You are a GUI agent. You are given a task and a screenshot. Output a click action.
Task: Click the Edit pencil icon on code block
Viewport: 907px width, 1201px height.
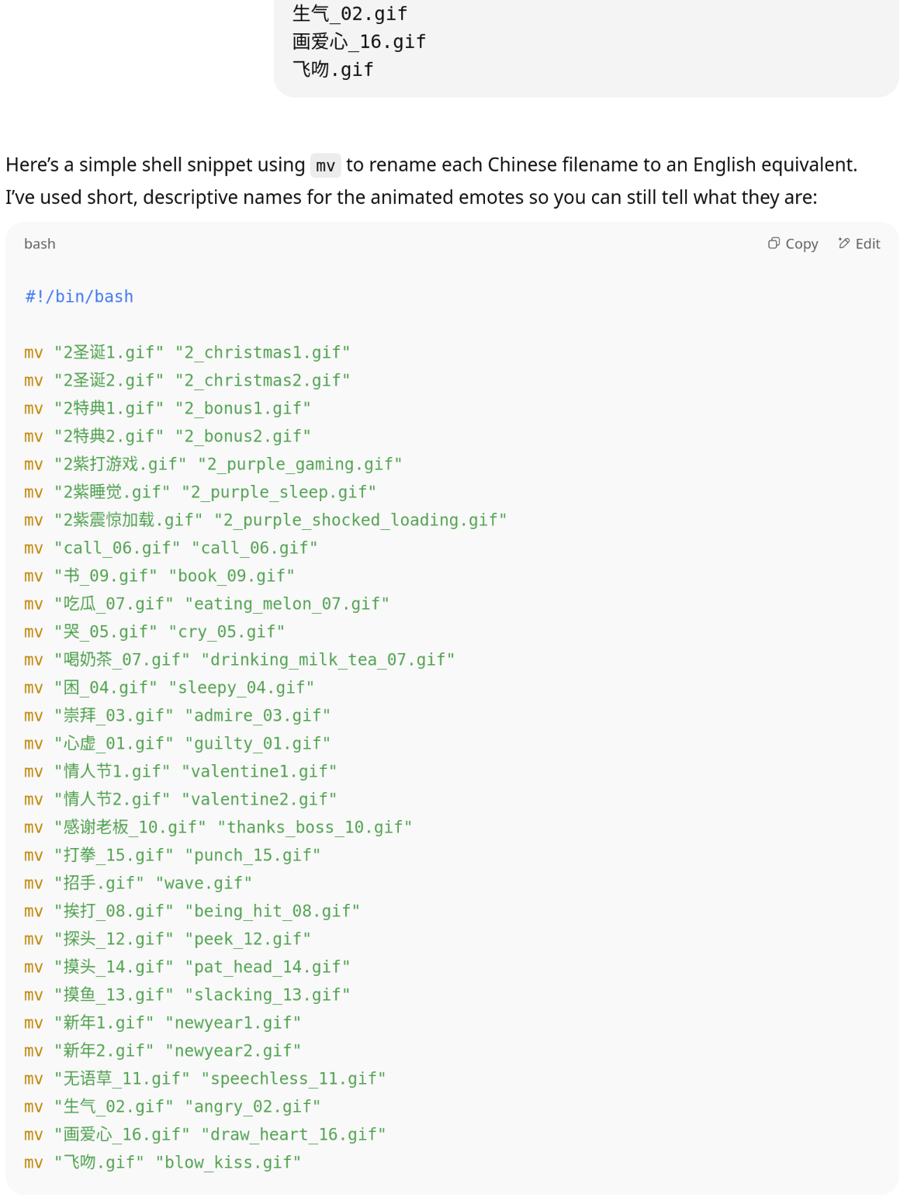[x=844, y=244]
